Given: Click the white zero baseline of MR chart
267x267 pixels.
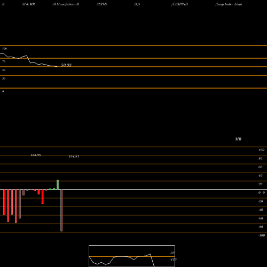Looking at the screenshot, I should (x=133, y=190).
